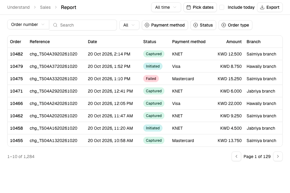Click the plus icon beside Status filter
The height and width of the screenshot is (193, 290).
pos(195,25)
